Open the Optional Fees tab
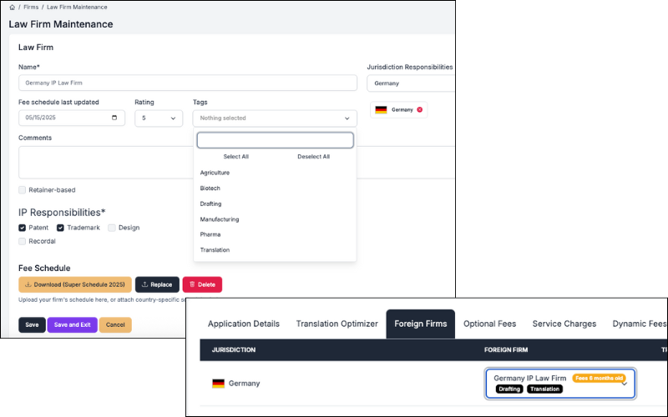 [x=489, y=324]
